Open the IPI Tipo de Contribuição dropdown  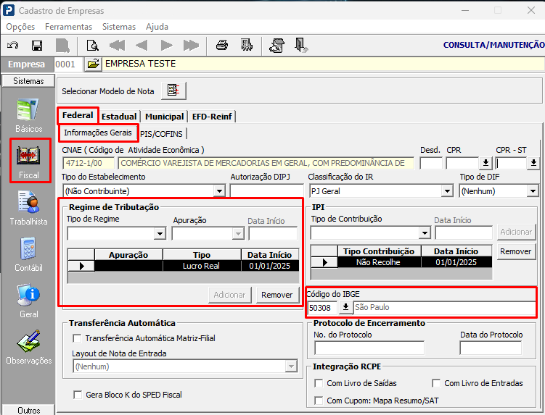pos(425,232)
